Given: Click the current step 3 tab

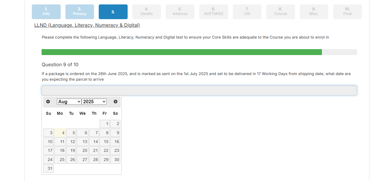Looking at the screenshot, I should pyautogui.click(x=113, y=12).
